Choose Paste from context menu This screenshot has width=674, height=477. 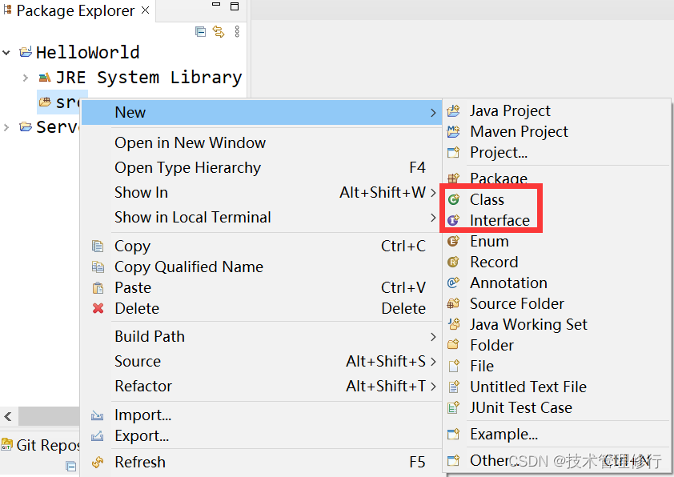coord(261,287)
